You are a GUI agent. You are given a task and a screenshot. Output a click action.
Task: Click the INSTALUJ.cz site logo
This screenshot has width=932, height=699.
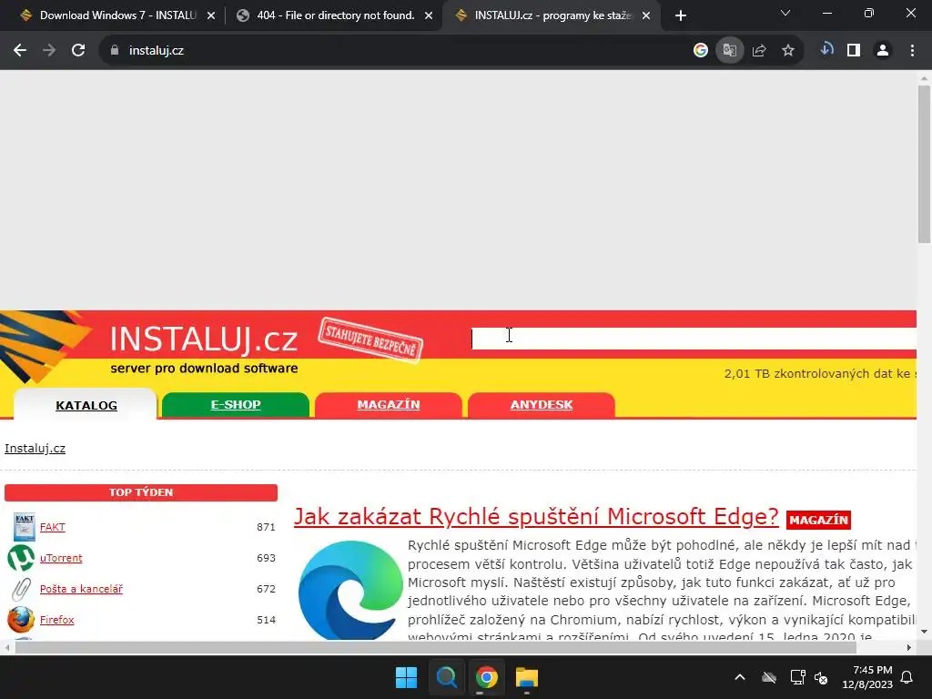[203, 339]
